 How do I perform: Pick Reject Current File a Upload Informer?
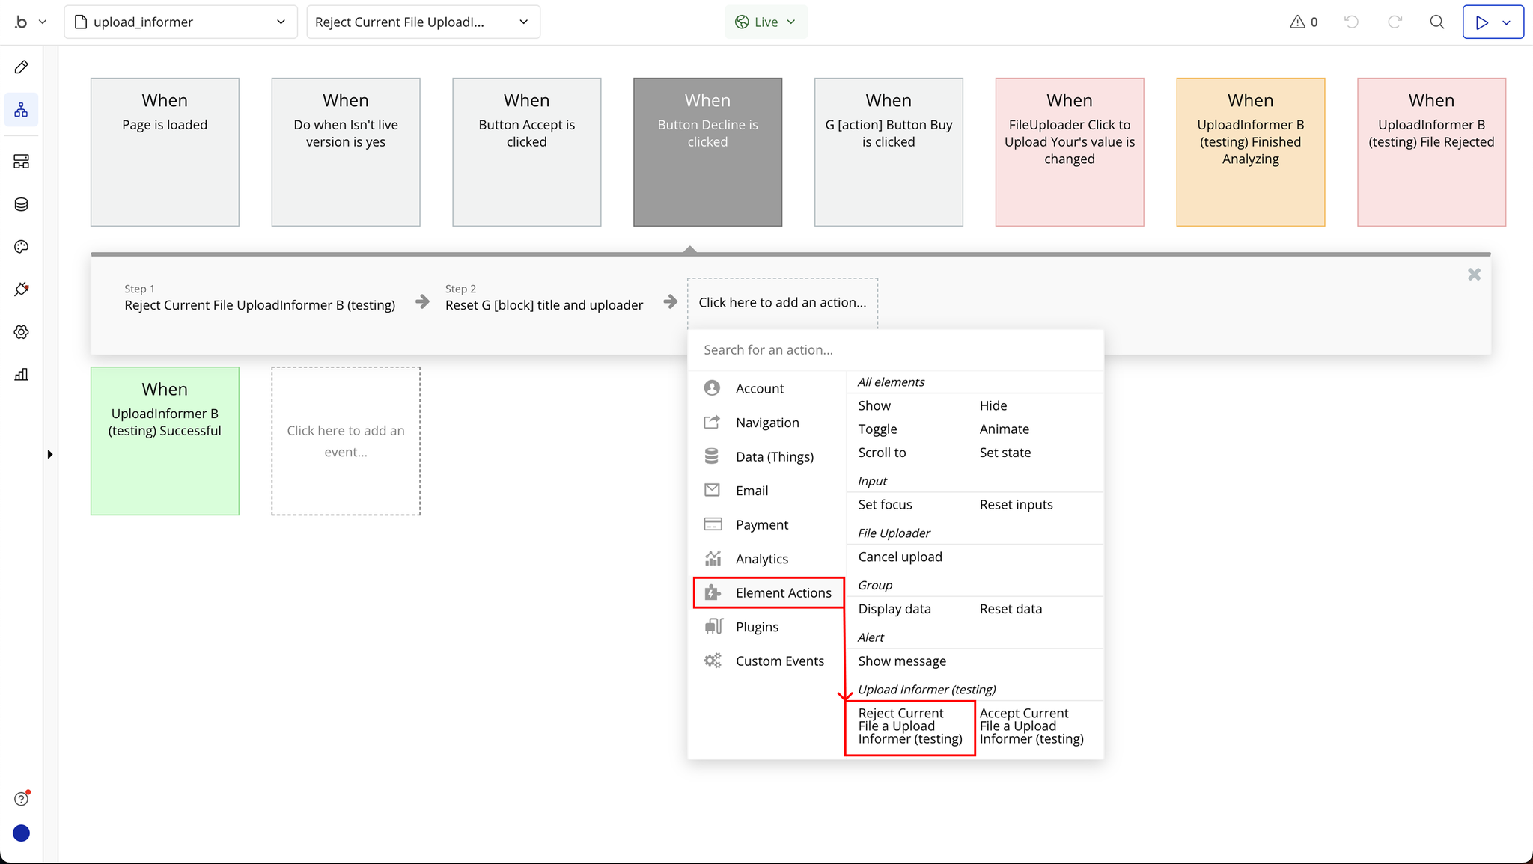(x=909, y=726)
